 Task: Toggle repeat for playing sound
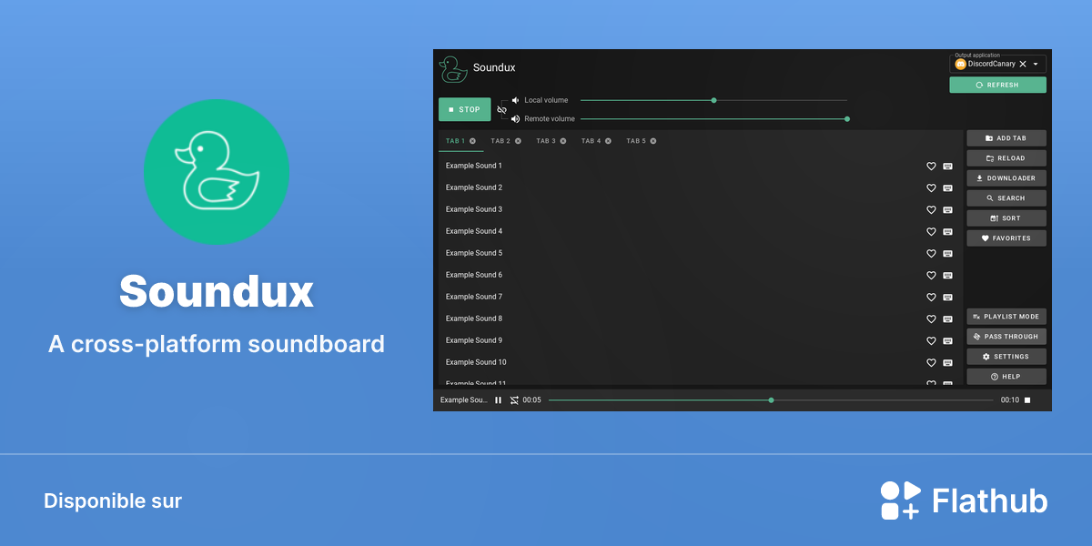click(514, 400)
